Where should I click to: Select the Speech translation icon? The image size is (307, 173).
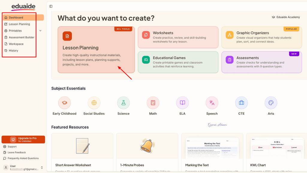[212, 103]
